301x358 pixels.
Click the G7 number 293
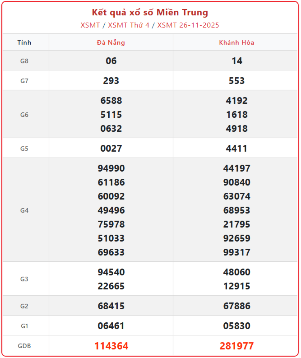pyautogui.click(x=111, y=81)
